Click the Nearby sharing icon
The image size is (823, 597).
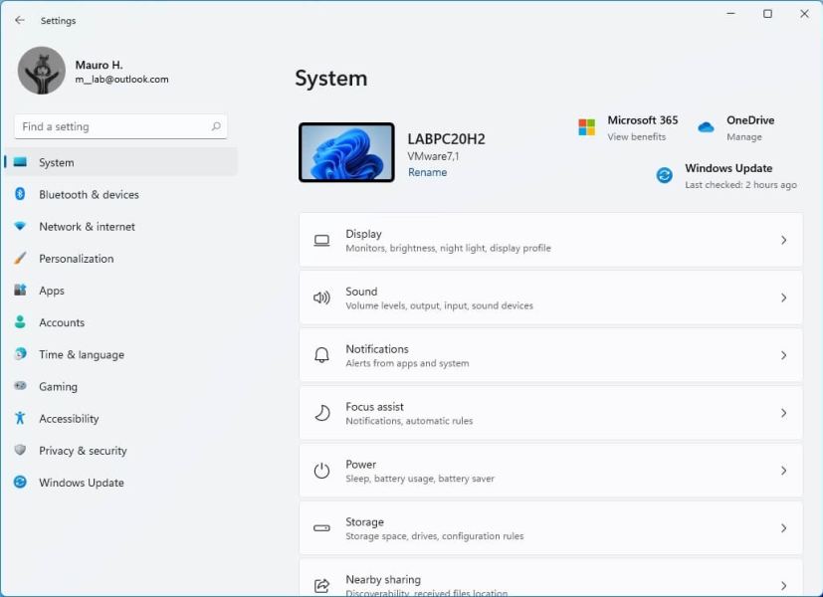(319, 583)
